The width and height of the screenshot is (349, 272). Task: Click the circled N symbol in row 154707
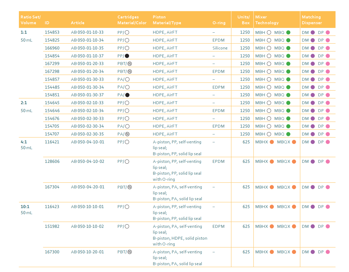coord(127,134)
